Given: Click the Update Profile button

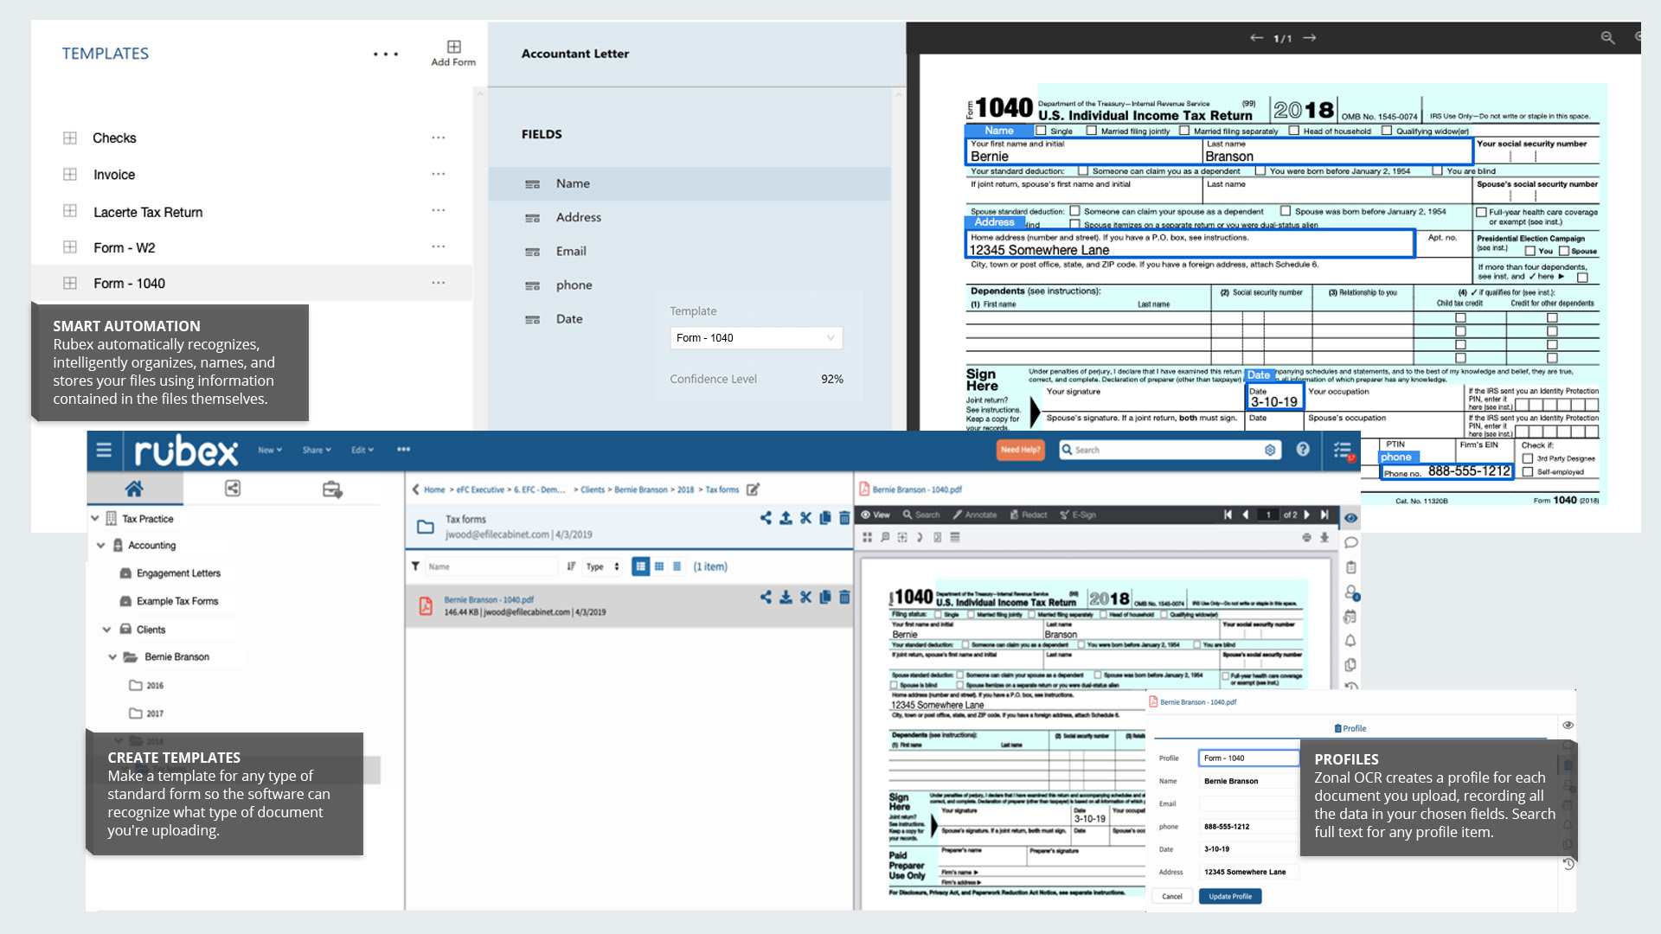Looking at the screenshot, I should pos(1229,896).
